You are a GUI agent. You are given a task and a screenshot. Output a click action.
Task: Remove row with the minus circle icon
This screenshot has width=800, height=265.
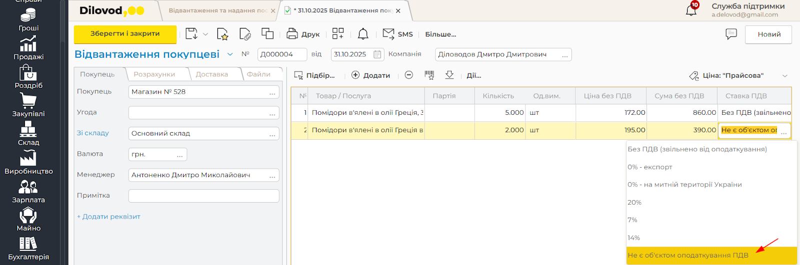coord(409,75)
